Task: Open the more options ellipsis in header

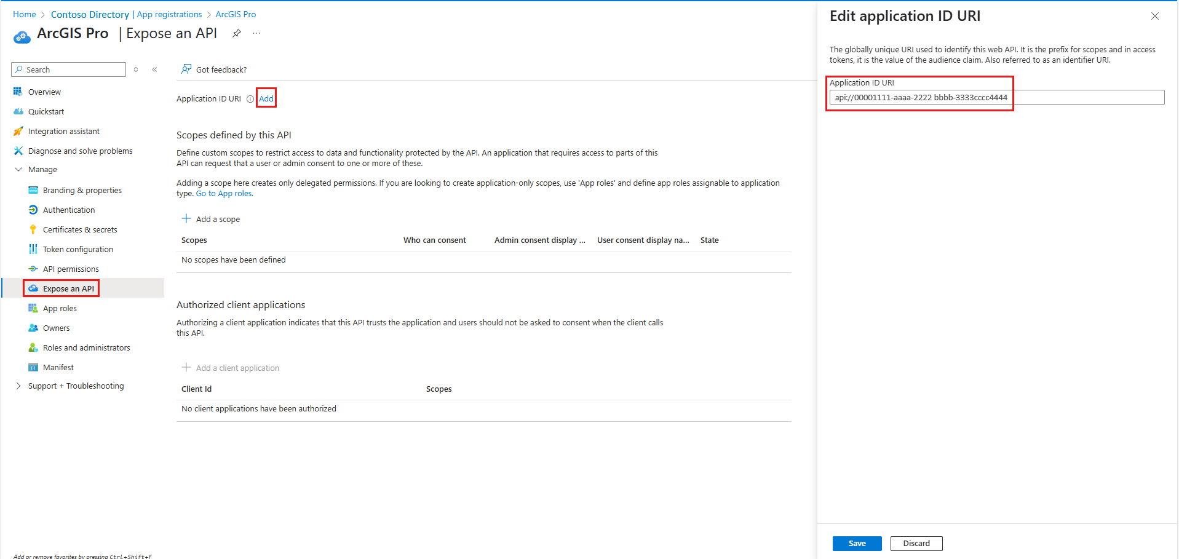Action: click(x=256, y=33)
